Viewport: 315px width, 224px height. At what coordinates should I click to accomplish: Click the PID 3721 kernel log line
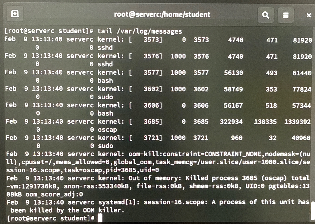[x=158, y=142]
